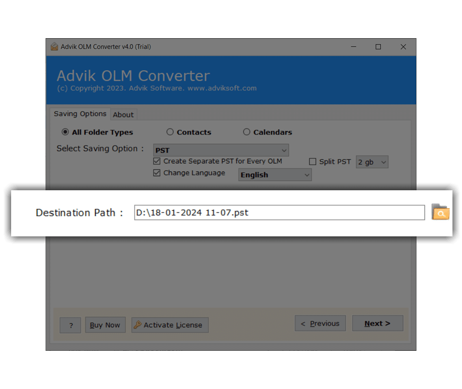The width and height of the screenshot is (462, 389).
Task: Expand the English language dropdown
Action: click(275, 175)
